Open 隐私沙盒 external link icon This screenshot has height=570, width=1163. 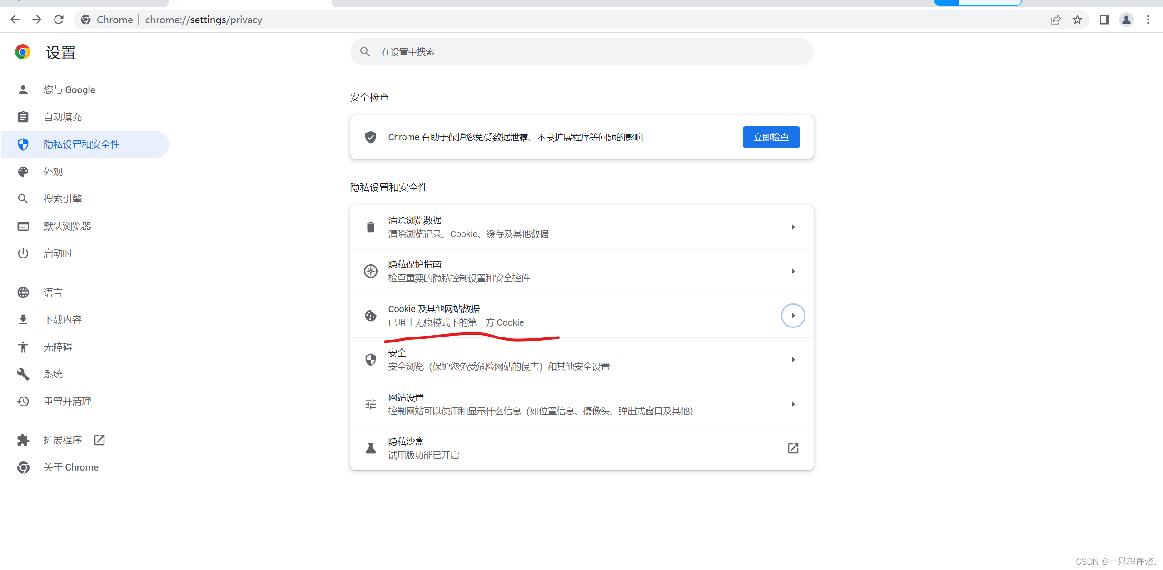coord(793,448)
